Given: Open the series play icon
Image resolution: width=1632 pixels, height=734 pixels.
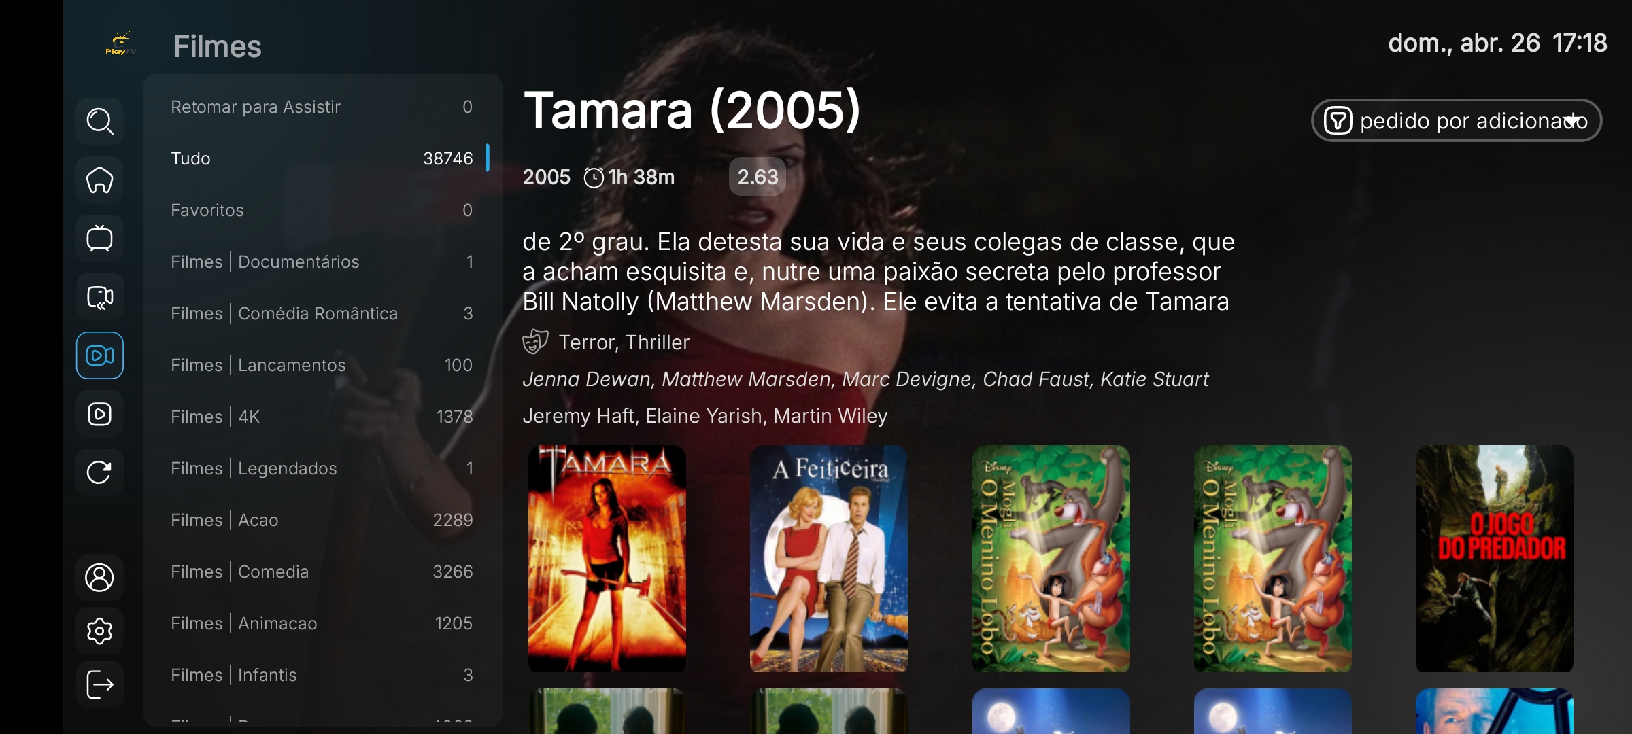Looking at the screenshot, I should click(99, 414).
